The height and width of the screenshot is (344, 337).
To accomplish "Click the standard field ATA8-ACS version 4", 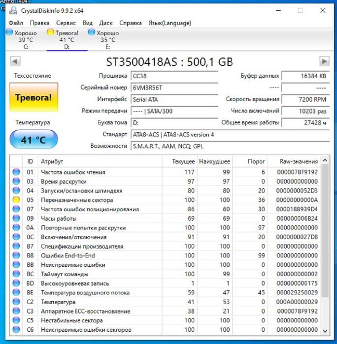I will (x=230, y=135).
